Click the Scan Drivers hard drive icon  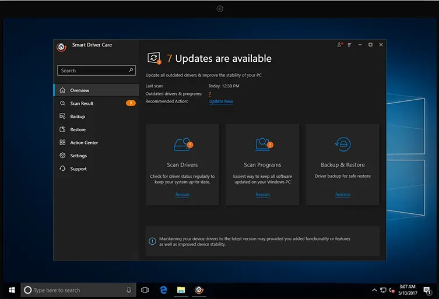point(183,145)
